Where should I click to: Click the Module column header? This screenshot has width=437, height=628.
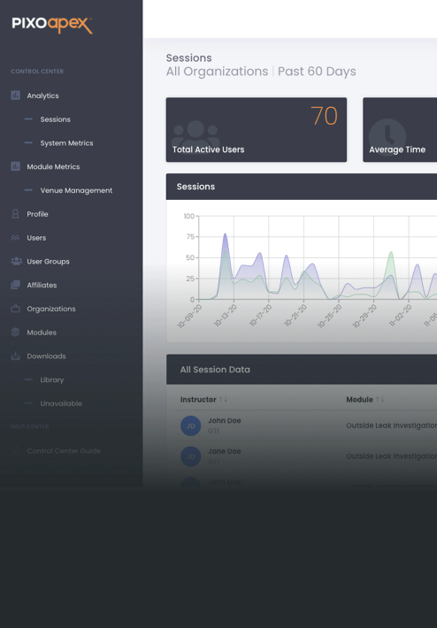360,399
